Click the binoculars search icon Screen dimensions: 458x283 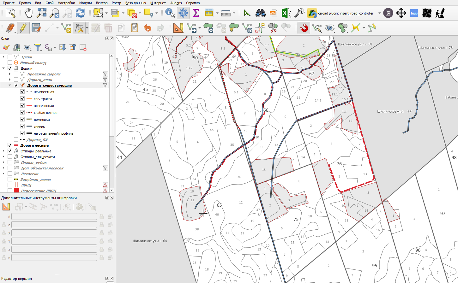(x=260, y=13)
